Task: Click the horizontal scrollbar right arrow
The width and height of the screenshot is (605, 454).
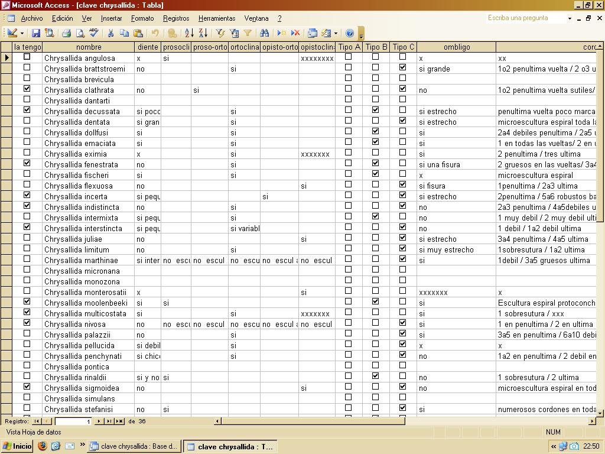Action: click(x=593, y=421)
